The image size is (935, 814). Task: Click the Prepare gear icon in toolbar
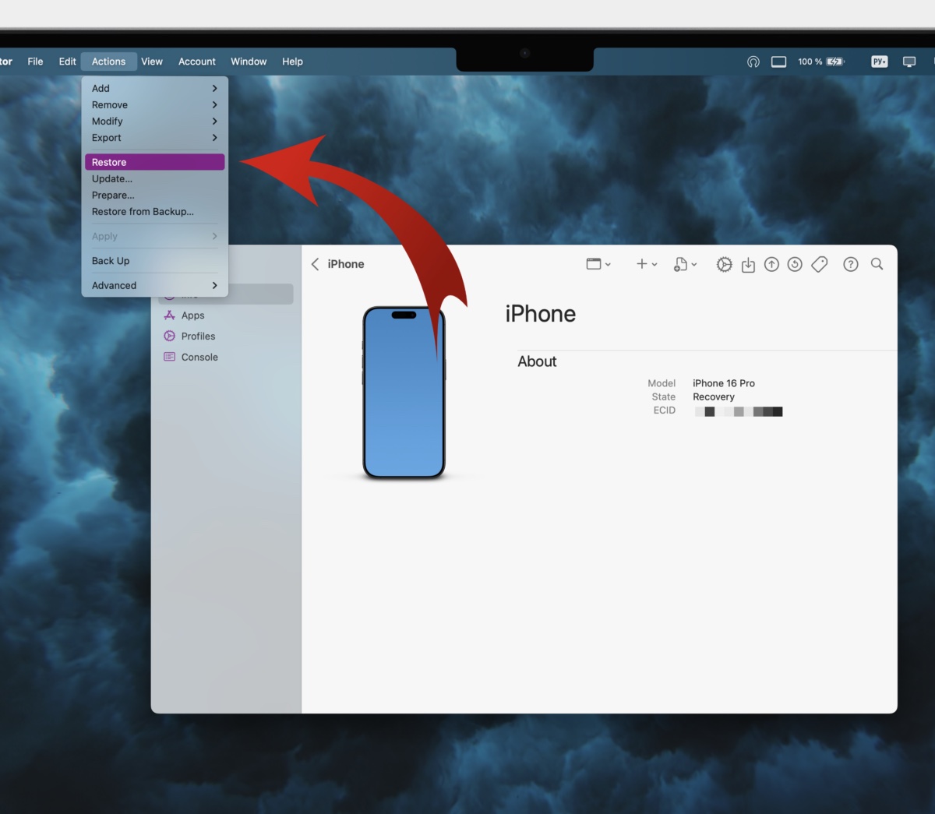point(724,265)
